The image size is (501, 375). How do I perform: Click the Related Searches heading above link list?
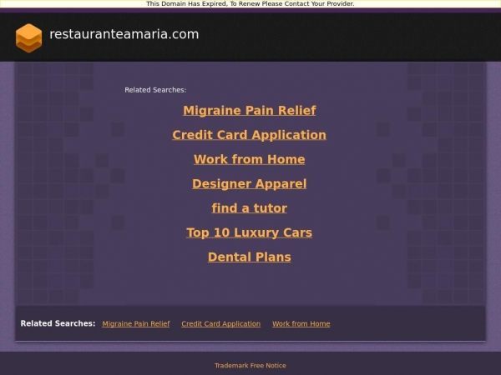pos(155,90)
